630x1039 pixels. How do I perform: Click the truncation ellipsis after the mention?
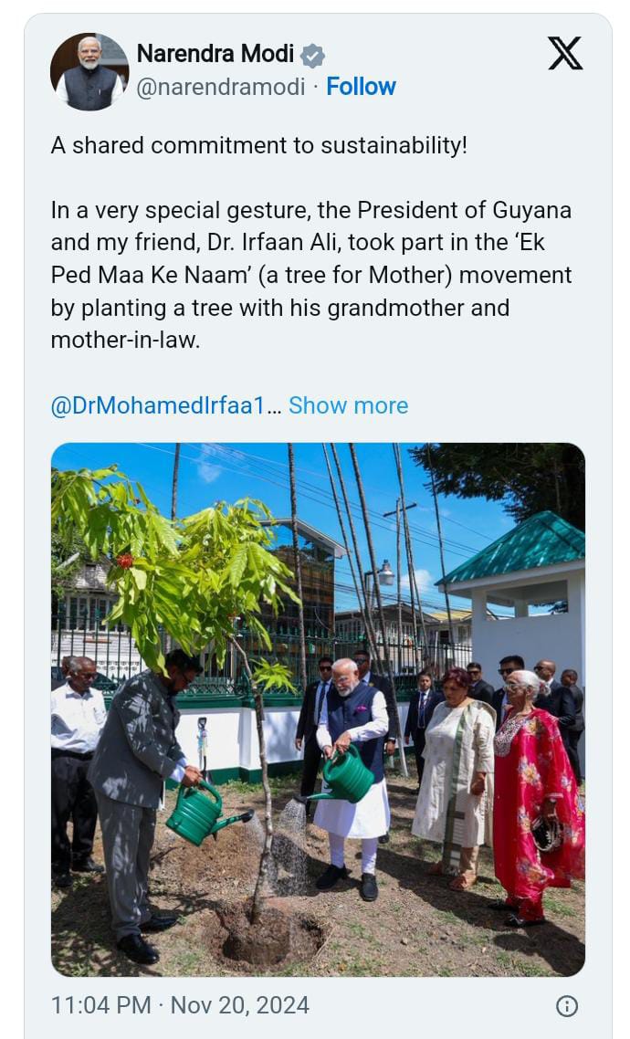[276, 405]
